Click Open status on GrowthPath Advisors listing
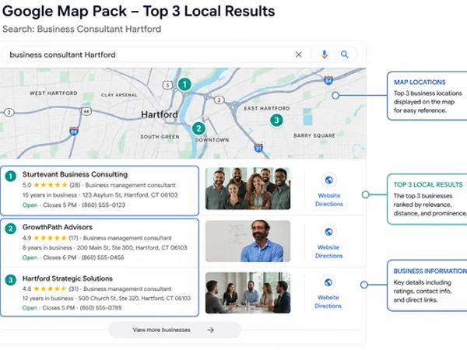The height and width of the screenshot is (350, 467). tap(30, 257)
